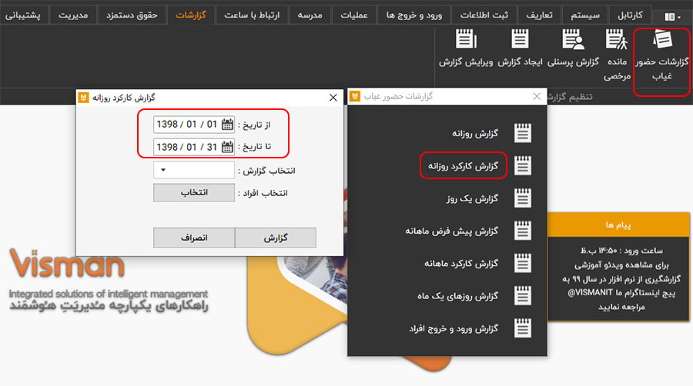Close the گزارش کارکرد روزانه dialog
This screenshot has height=386, width=693.
[333, 98]
